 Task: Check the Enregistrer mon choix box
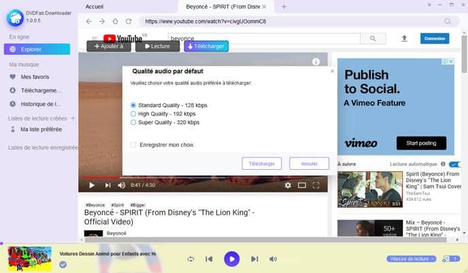pyautogui.click(x=133, y=145)
